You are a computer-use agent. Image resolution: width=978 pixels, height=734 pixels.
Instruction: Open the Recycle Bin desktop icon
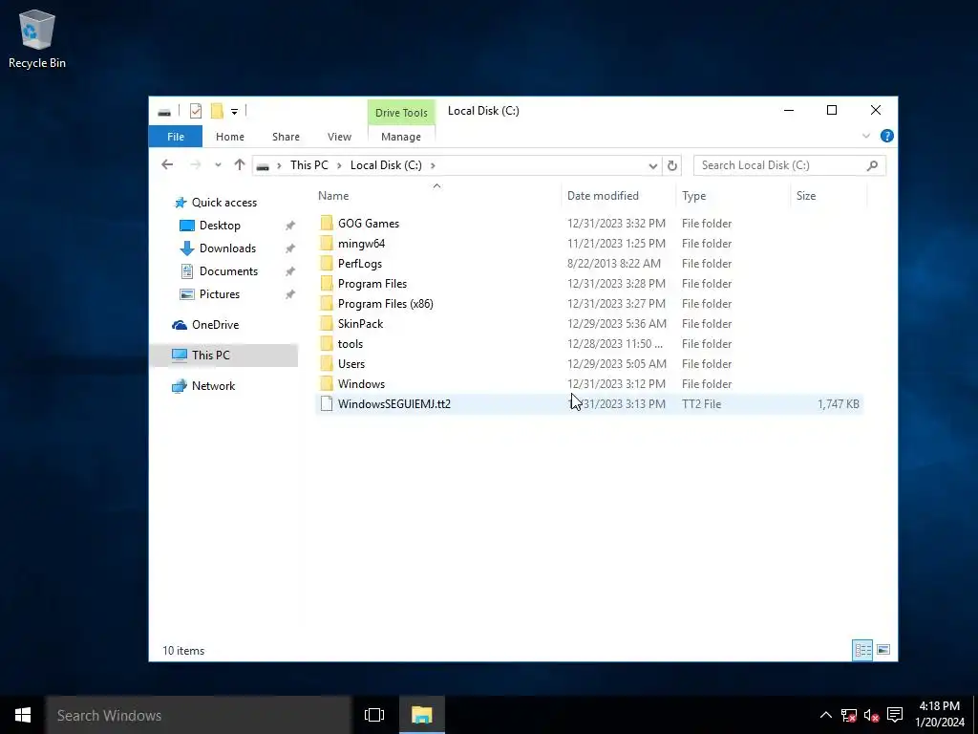coord(37,38)
